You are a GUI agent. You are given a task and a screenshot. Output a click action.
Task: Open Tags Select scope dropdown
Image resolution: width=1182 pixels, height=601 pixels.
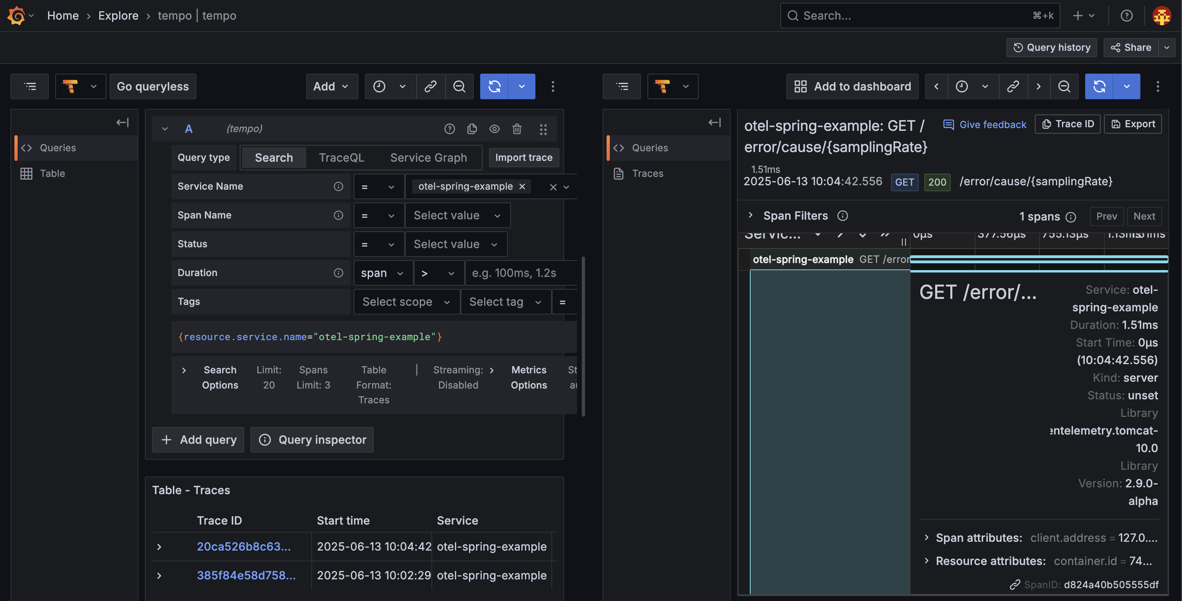(406, 302)
